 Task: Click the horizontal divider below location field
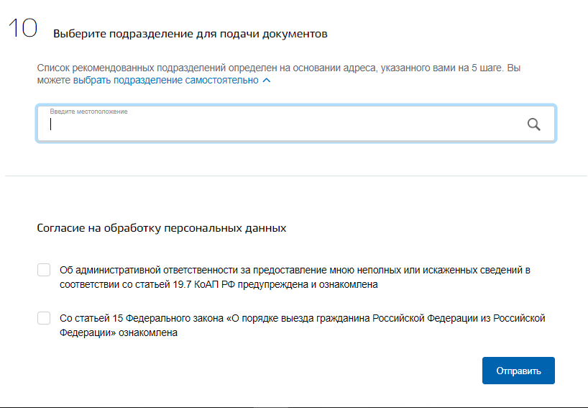click(296, 176)
